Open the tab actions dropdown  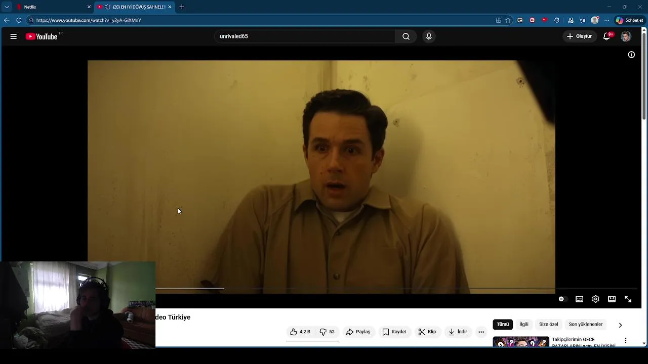pos(7,7)
